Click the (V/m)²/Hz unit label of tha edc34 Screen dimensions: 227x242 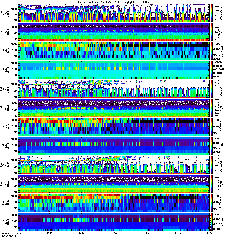coord(222,13)
